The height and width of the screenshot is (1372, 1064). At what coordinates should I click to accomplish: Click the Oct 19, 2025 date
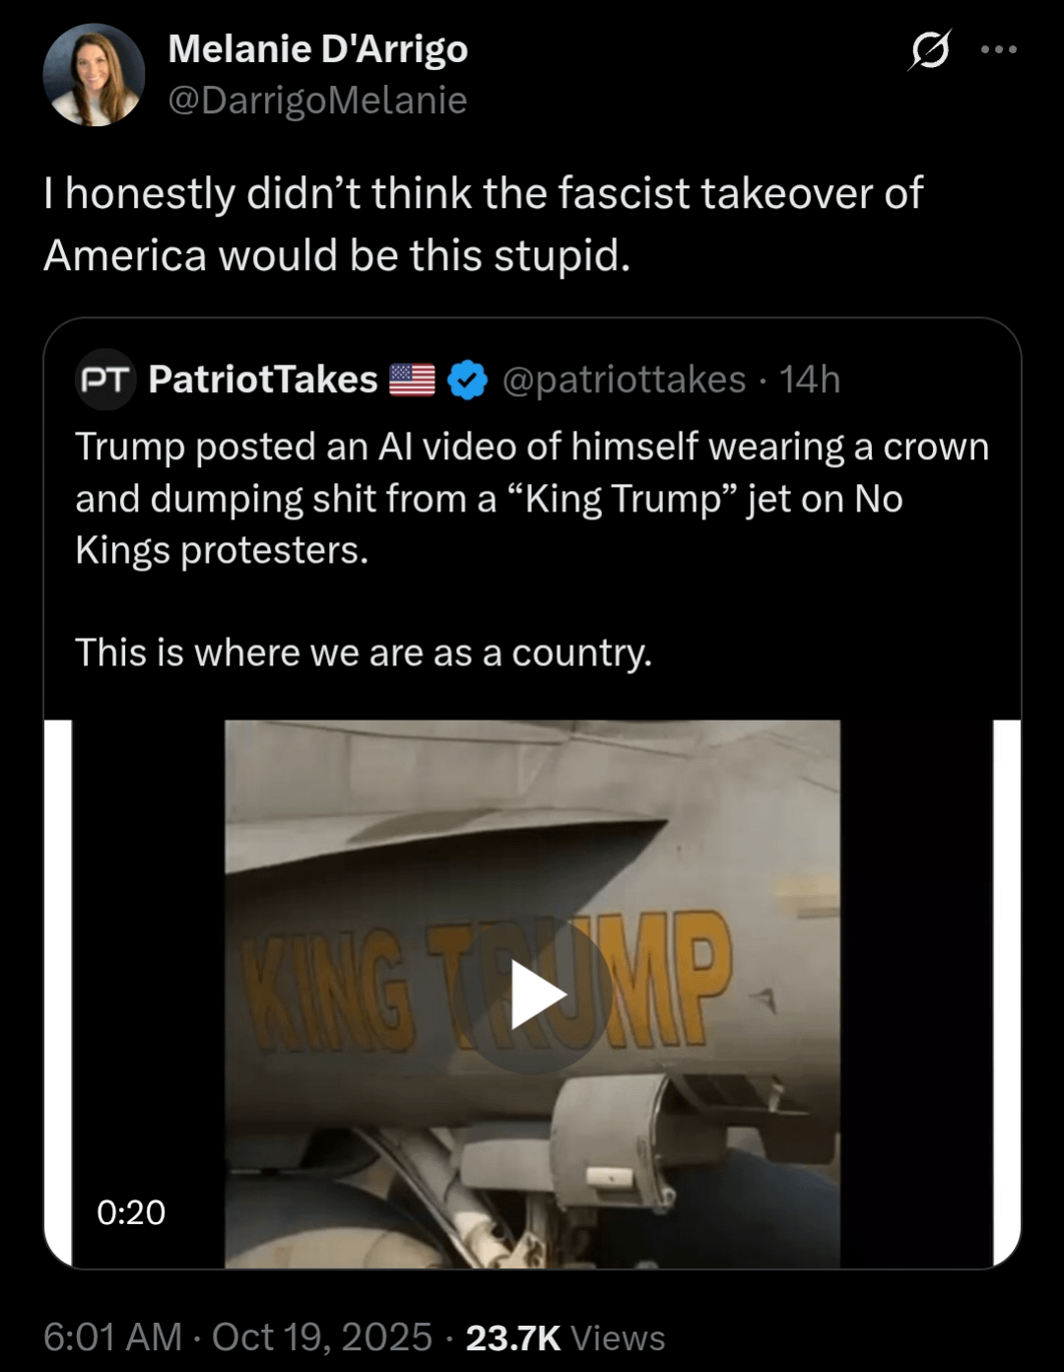point(322,1338)
